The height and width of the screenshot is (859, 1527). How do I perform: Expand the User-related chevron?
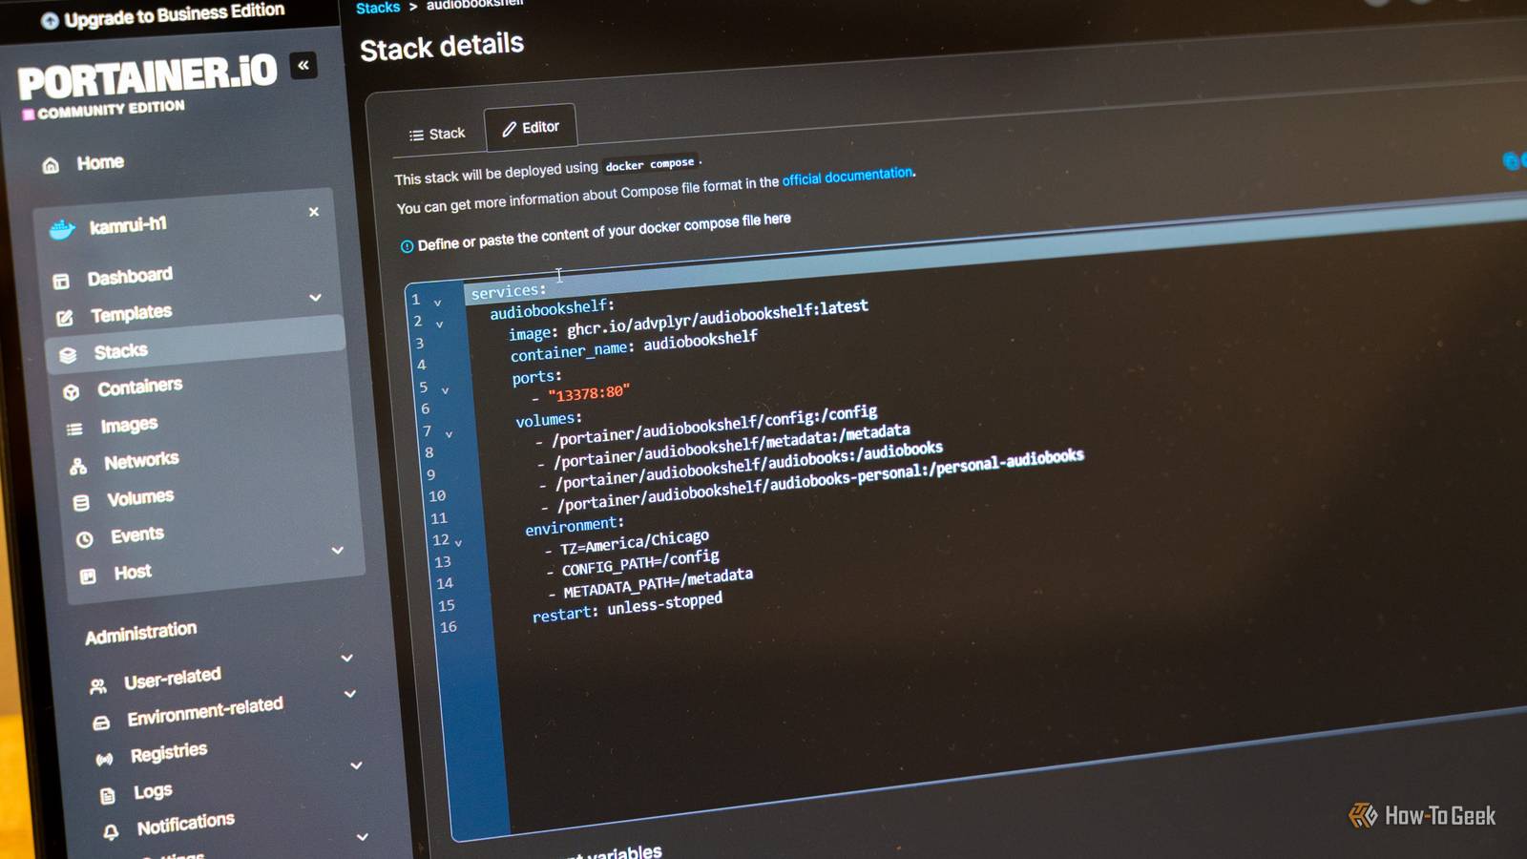click(347, 659)
